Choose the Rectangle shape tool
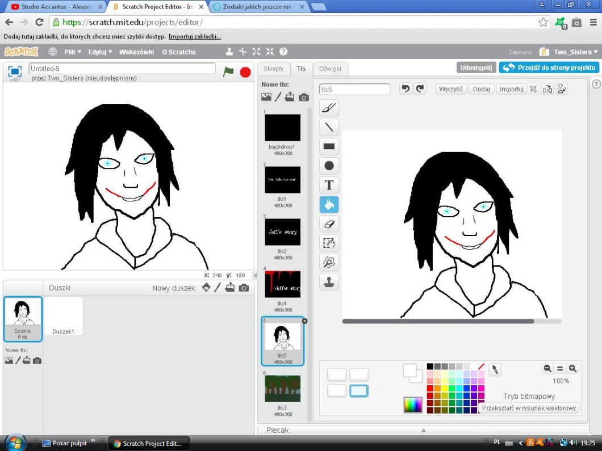Image resolution: width=602 pixels, height=451 pixels. 329,146
